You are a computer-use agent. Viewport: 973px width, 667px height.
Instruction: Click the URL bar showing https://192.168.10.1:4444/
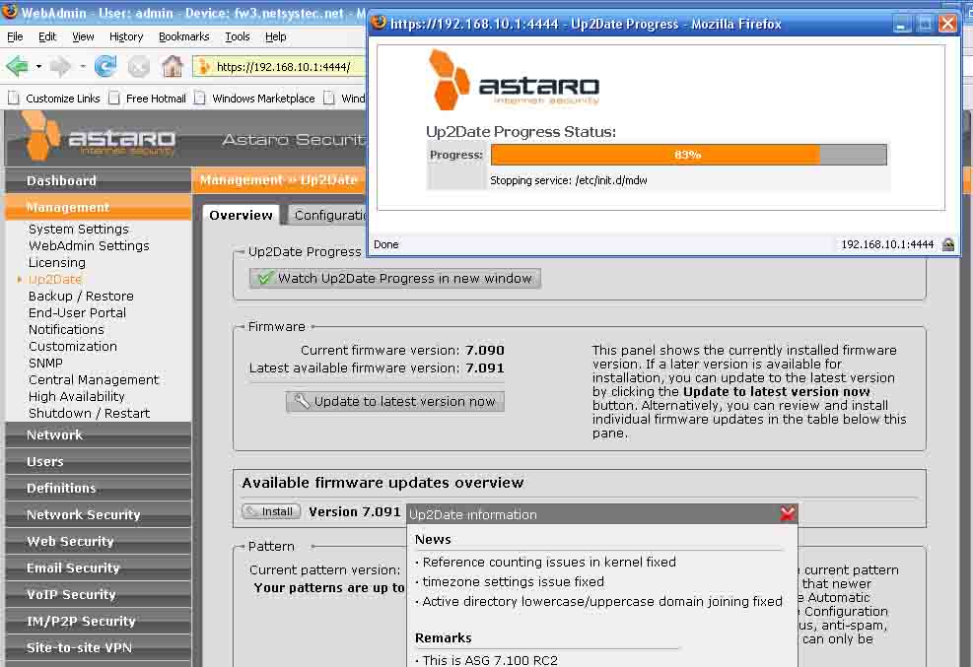(279, 66)
